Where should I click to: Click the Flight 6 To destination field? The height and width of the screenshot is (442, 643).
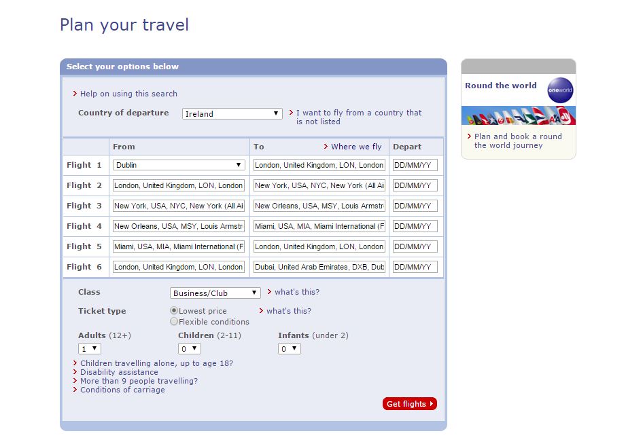tap(319, 267)
